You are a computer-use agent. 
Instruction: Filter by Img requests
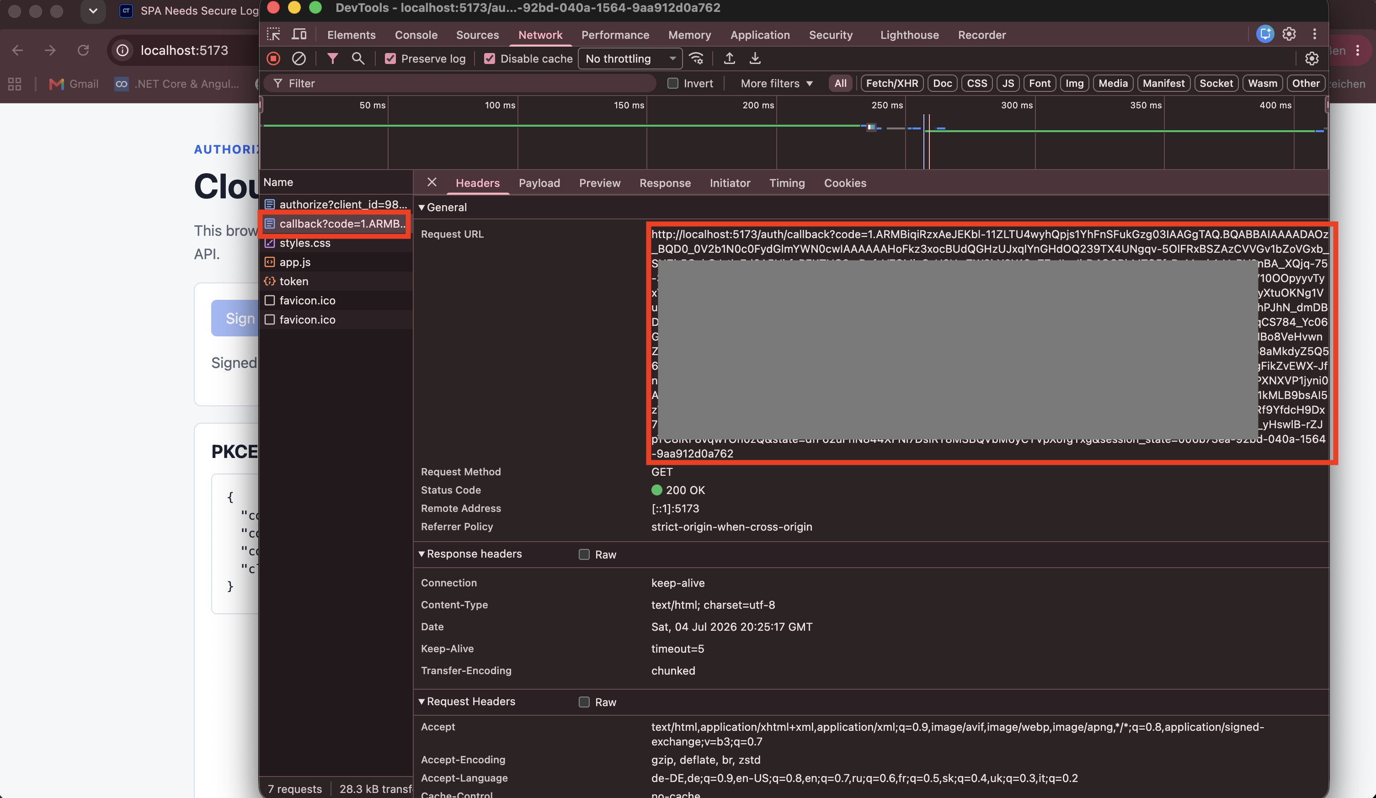[1074, 83]
